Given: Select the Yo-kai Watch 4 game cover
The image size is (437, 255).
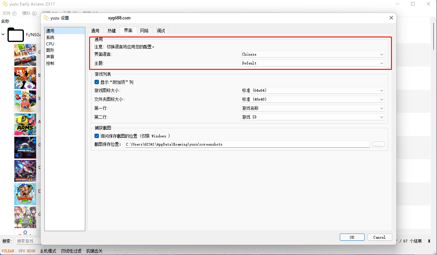Looking at the screenshot, I should click(25, 78).
